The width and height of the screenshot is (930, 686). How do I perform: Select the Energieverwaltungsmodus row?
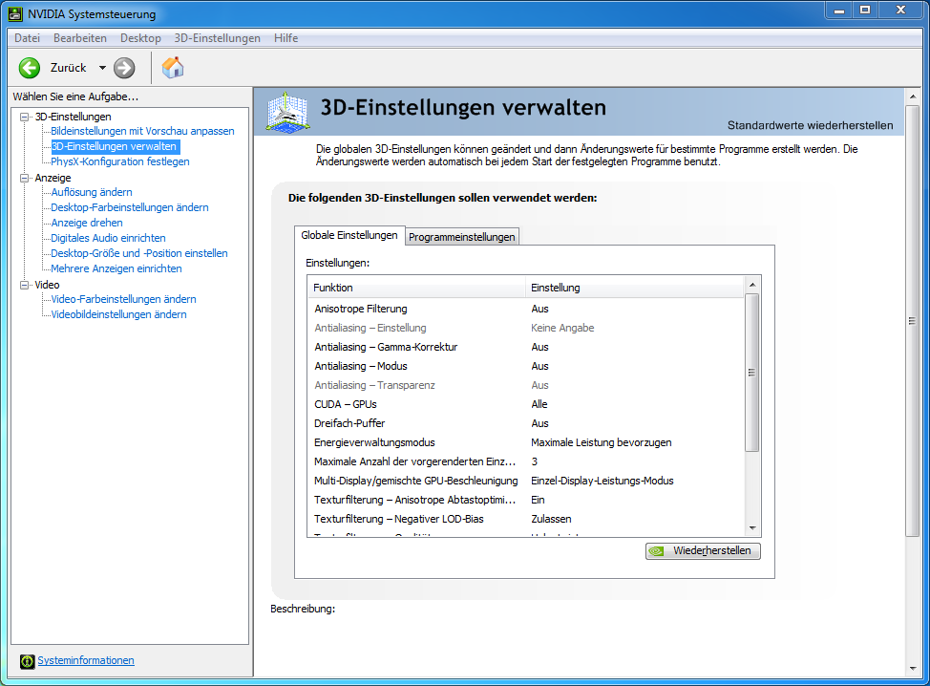526,442
